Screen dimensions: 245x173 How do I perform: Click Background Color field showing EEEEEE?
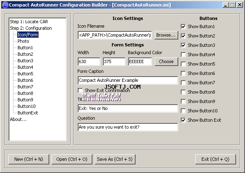coord(140,61)
